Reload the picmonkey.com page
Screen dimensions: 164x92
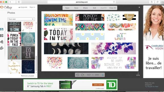coord(114,2)
